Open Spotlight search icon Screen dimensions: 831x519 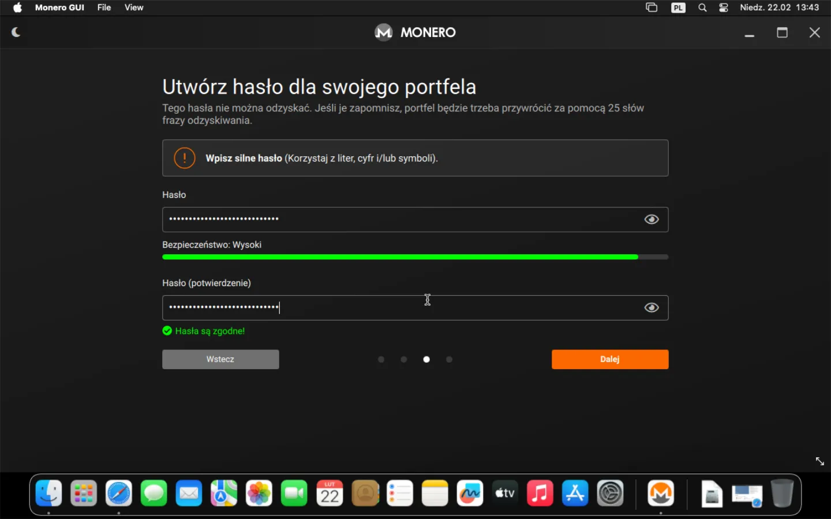click(x=702, y=7)
